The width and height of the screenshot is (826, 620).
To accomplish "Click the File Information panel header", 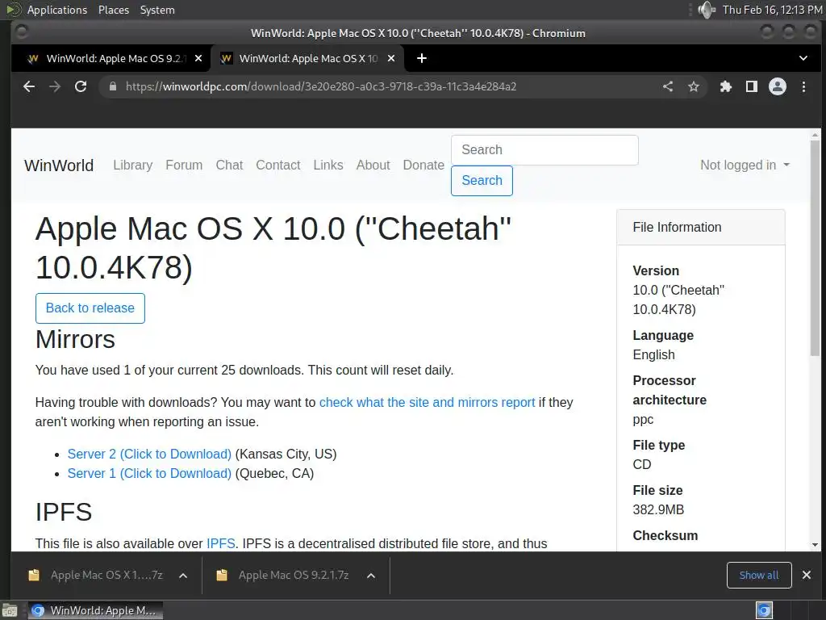I will coord(701,227).
